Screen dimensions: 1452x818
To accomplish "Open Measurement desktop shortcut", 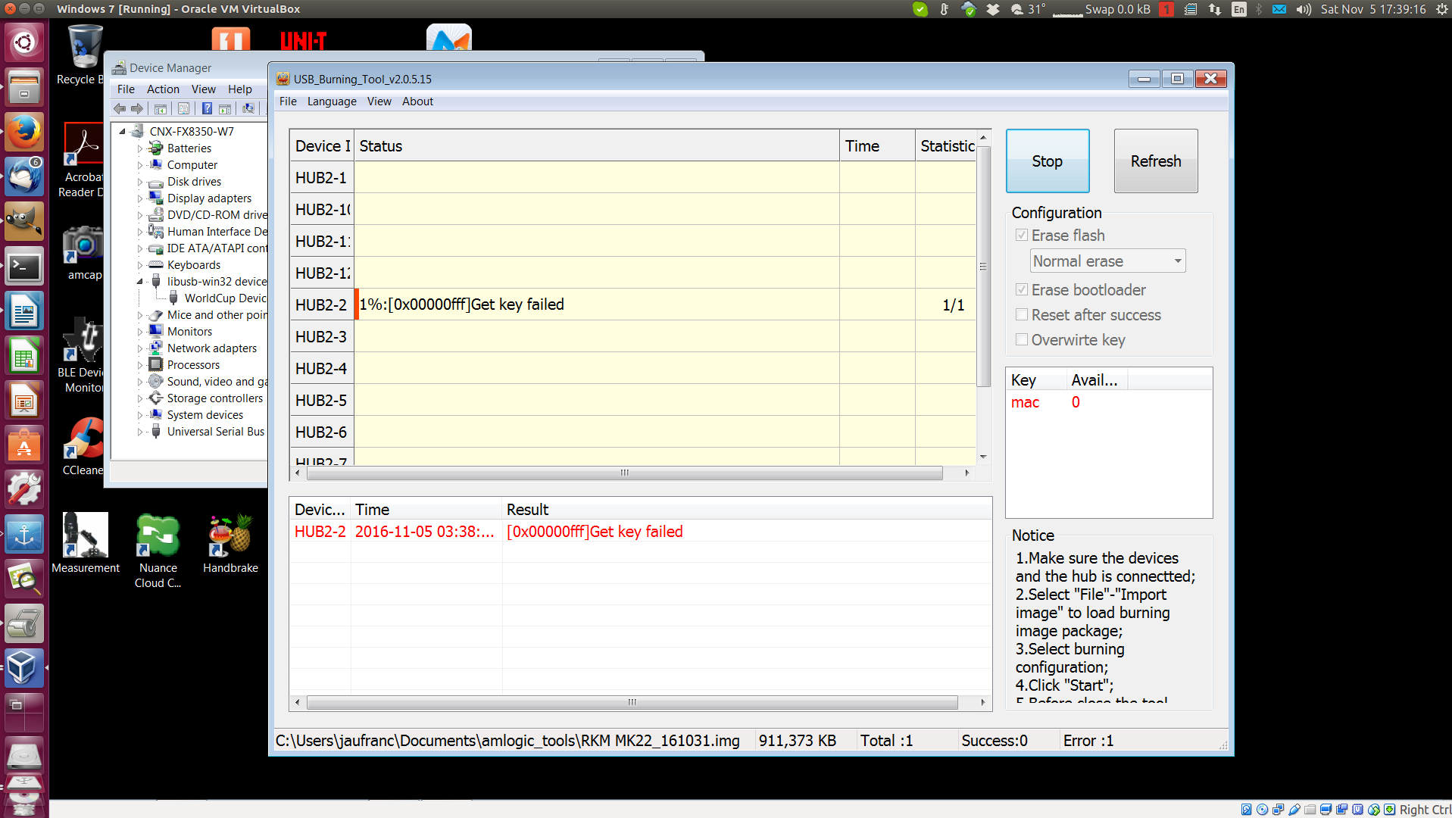I will (x=86, y=542).
